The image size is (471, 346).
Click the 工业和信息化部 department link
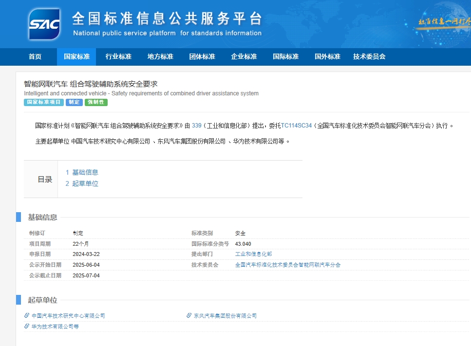tap(253, 254)
